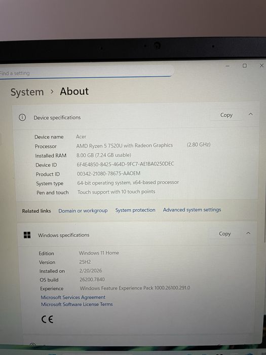Click the Find a setting search box
266x355 pixels.
86,72
